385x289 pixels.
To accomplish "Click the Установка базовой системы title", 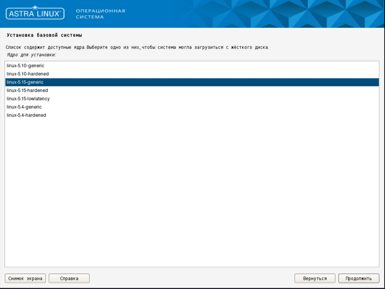I will (x=44, y=35).
